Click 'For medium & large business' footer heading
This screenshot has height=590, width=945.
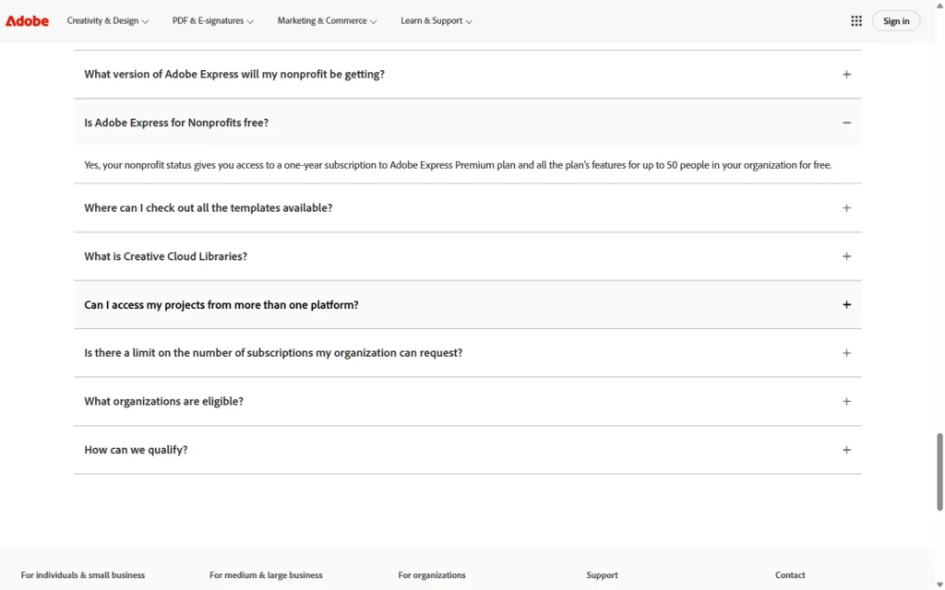click(266, 575)
